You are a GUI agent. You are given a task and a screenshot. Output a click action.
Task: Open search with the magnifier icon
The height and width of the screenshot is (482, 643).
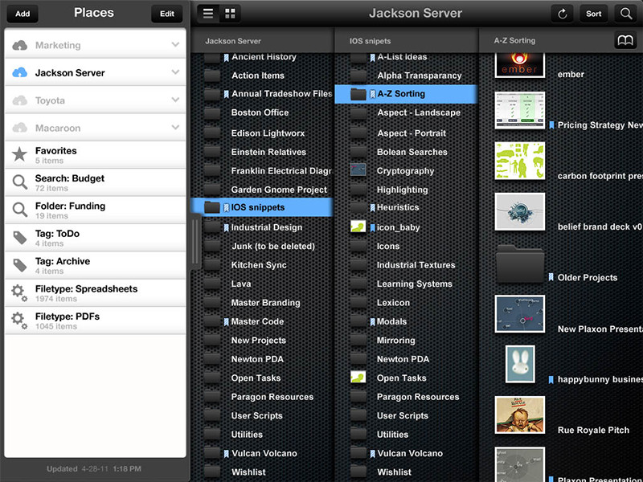pyautogui.click(x=625, y=14)
